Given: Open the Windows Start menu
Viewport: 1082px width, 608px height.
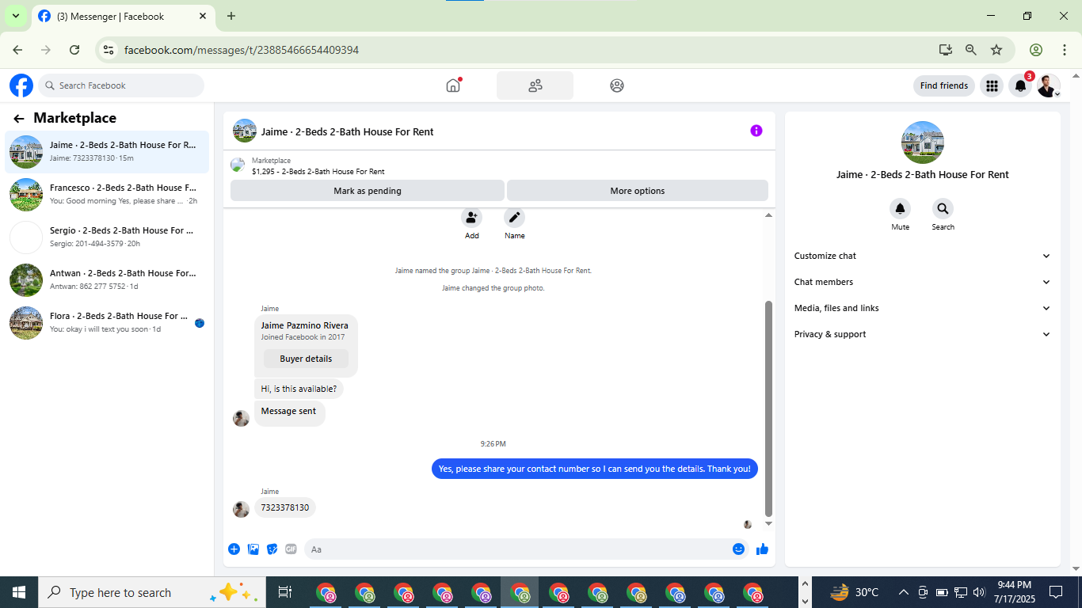Looking at the screenshot, I should click(18, 592).
